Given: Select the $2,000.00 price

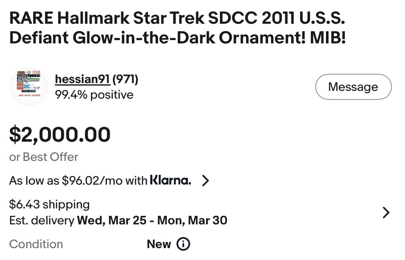Looking at the screenshot, I should [60, 135].
